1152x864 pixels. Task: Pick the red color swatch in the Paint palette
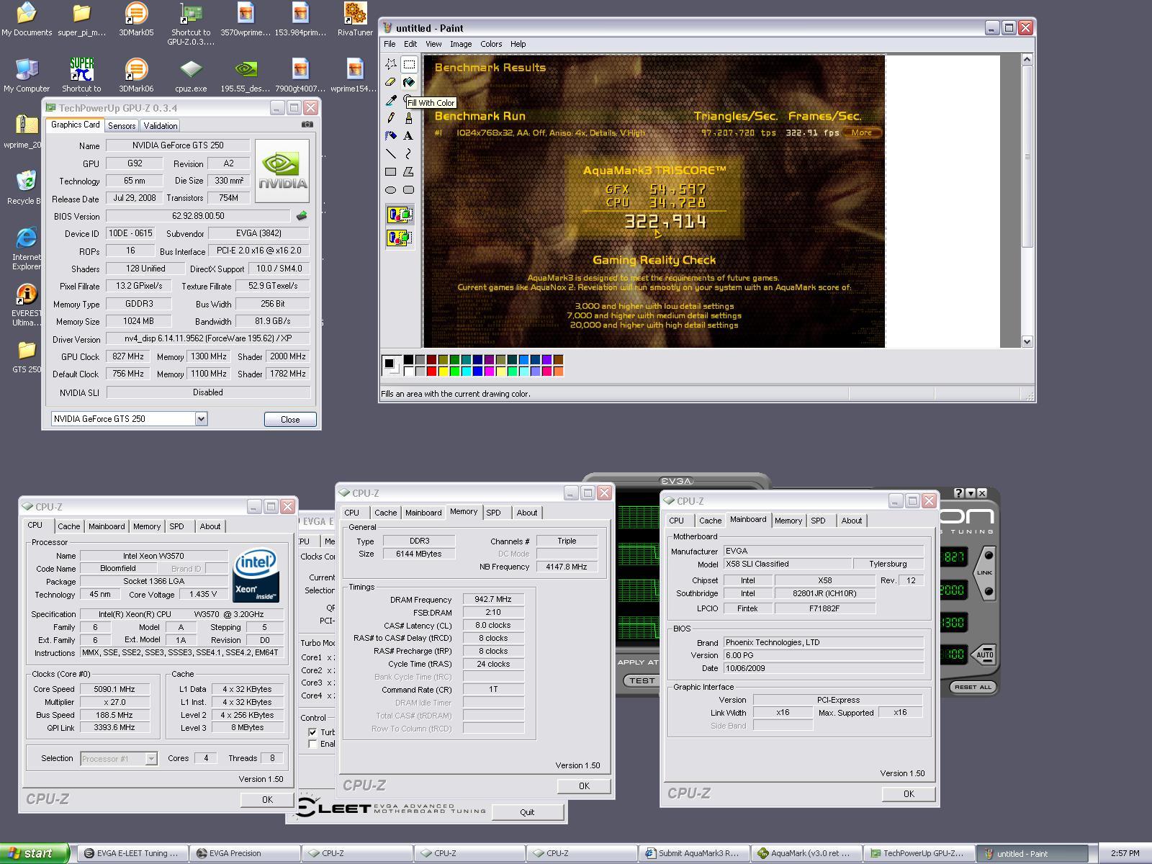tap(431, 371)
